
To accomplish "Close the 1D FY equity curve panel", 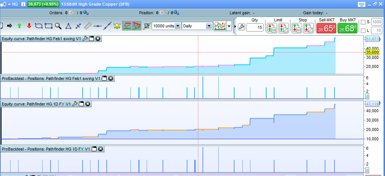I will (87, 104).
